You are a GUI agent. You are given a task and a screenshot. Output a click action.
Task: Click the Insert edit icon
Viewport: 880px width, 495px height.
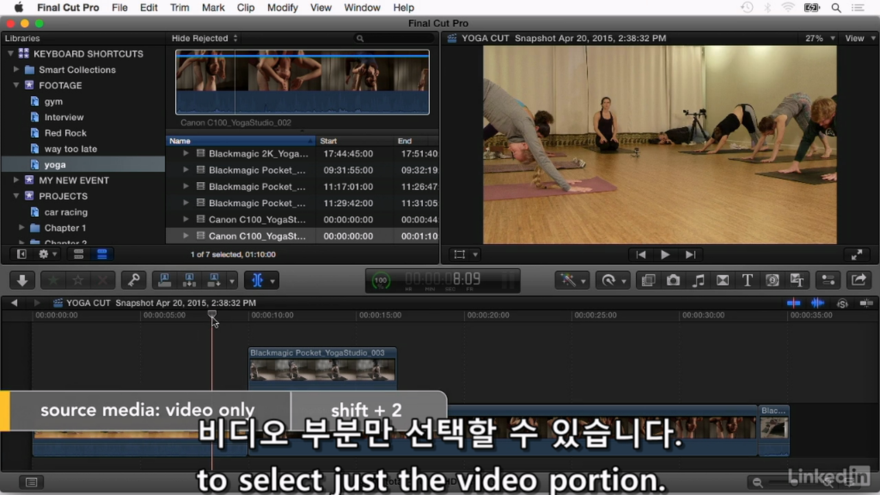pyautogui.click(x=189, y=280)
